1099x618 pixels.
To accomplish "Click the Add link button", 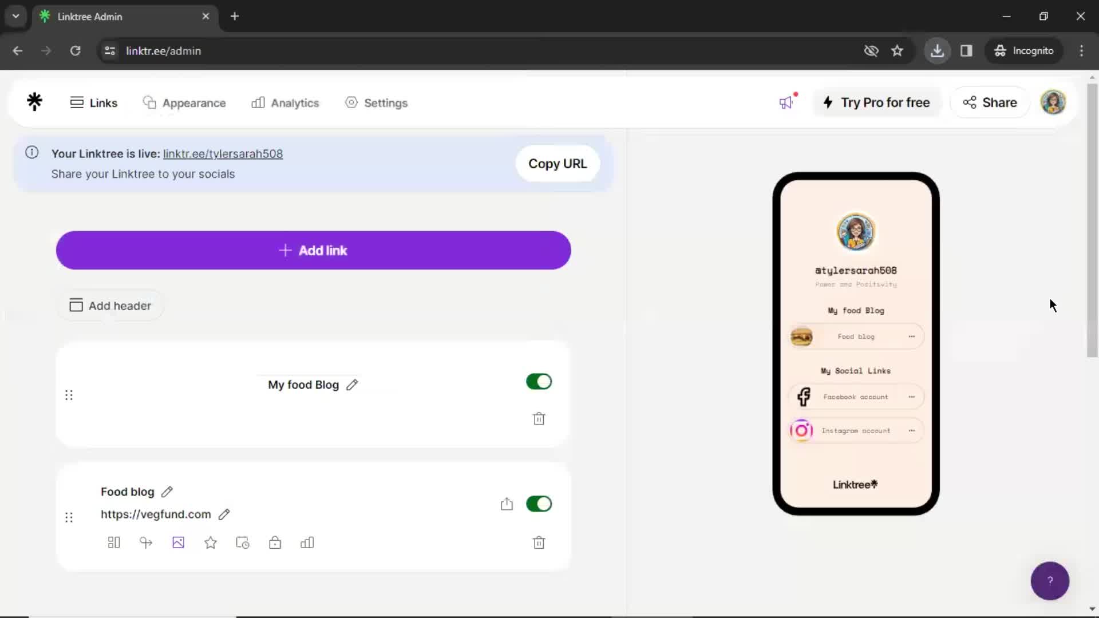I will click(313, 251).
